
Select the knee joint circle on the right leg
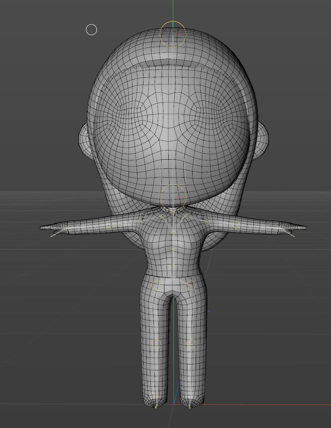[x=190, y=344]
